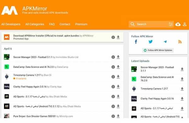The image size is (189, 123).
Task: Open APKMirror Twitter page
Action: 151,42
